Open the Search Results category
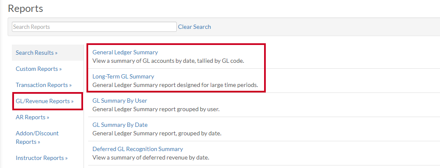This screenshot has width=440, height=168. click(36, 53)
